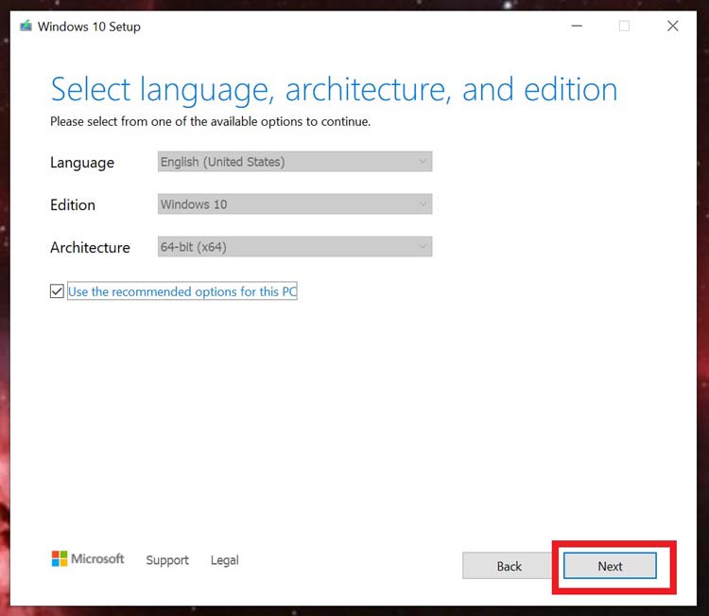This screenshot has height=616, width=709.
Task: Open the Support link
Action: click(167, 560)
